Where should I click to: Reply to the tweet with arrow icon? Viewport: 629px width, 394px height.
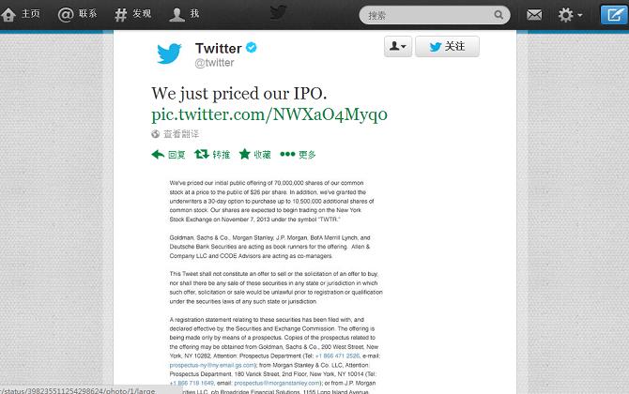(168, 154)
